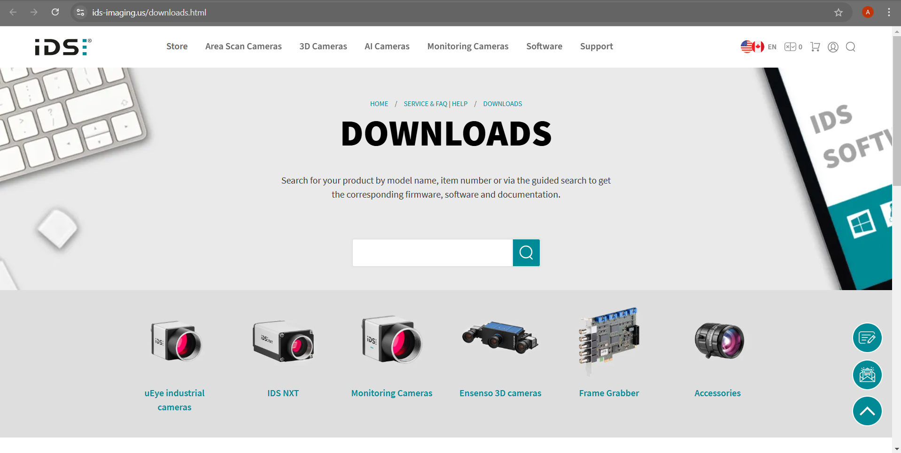Open the Ensenso 3D cameras link

500,393
